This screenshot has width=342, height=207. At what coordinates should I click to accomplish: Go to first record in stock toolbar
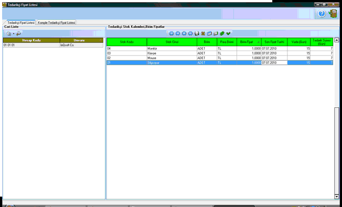172,34
